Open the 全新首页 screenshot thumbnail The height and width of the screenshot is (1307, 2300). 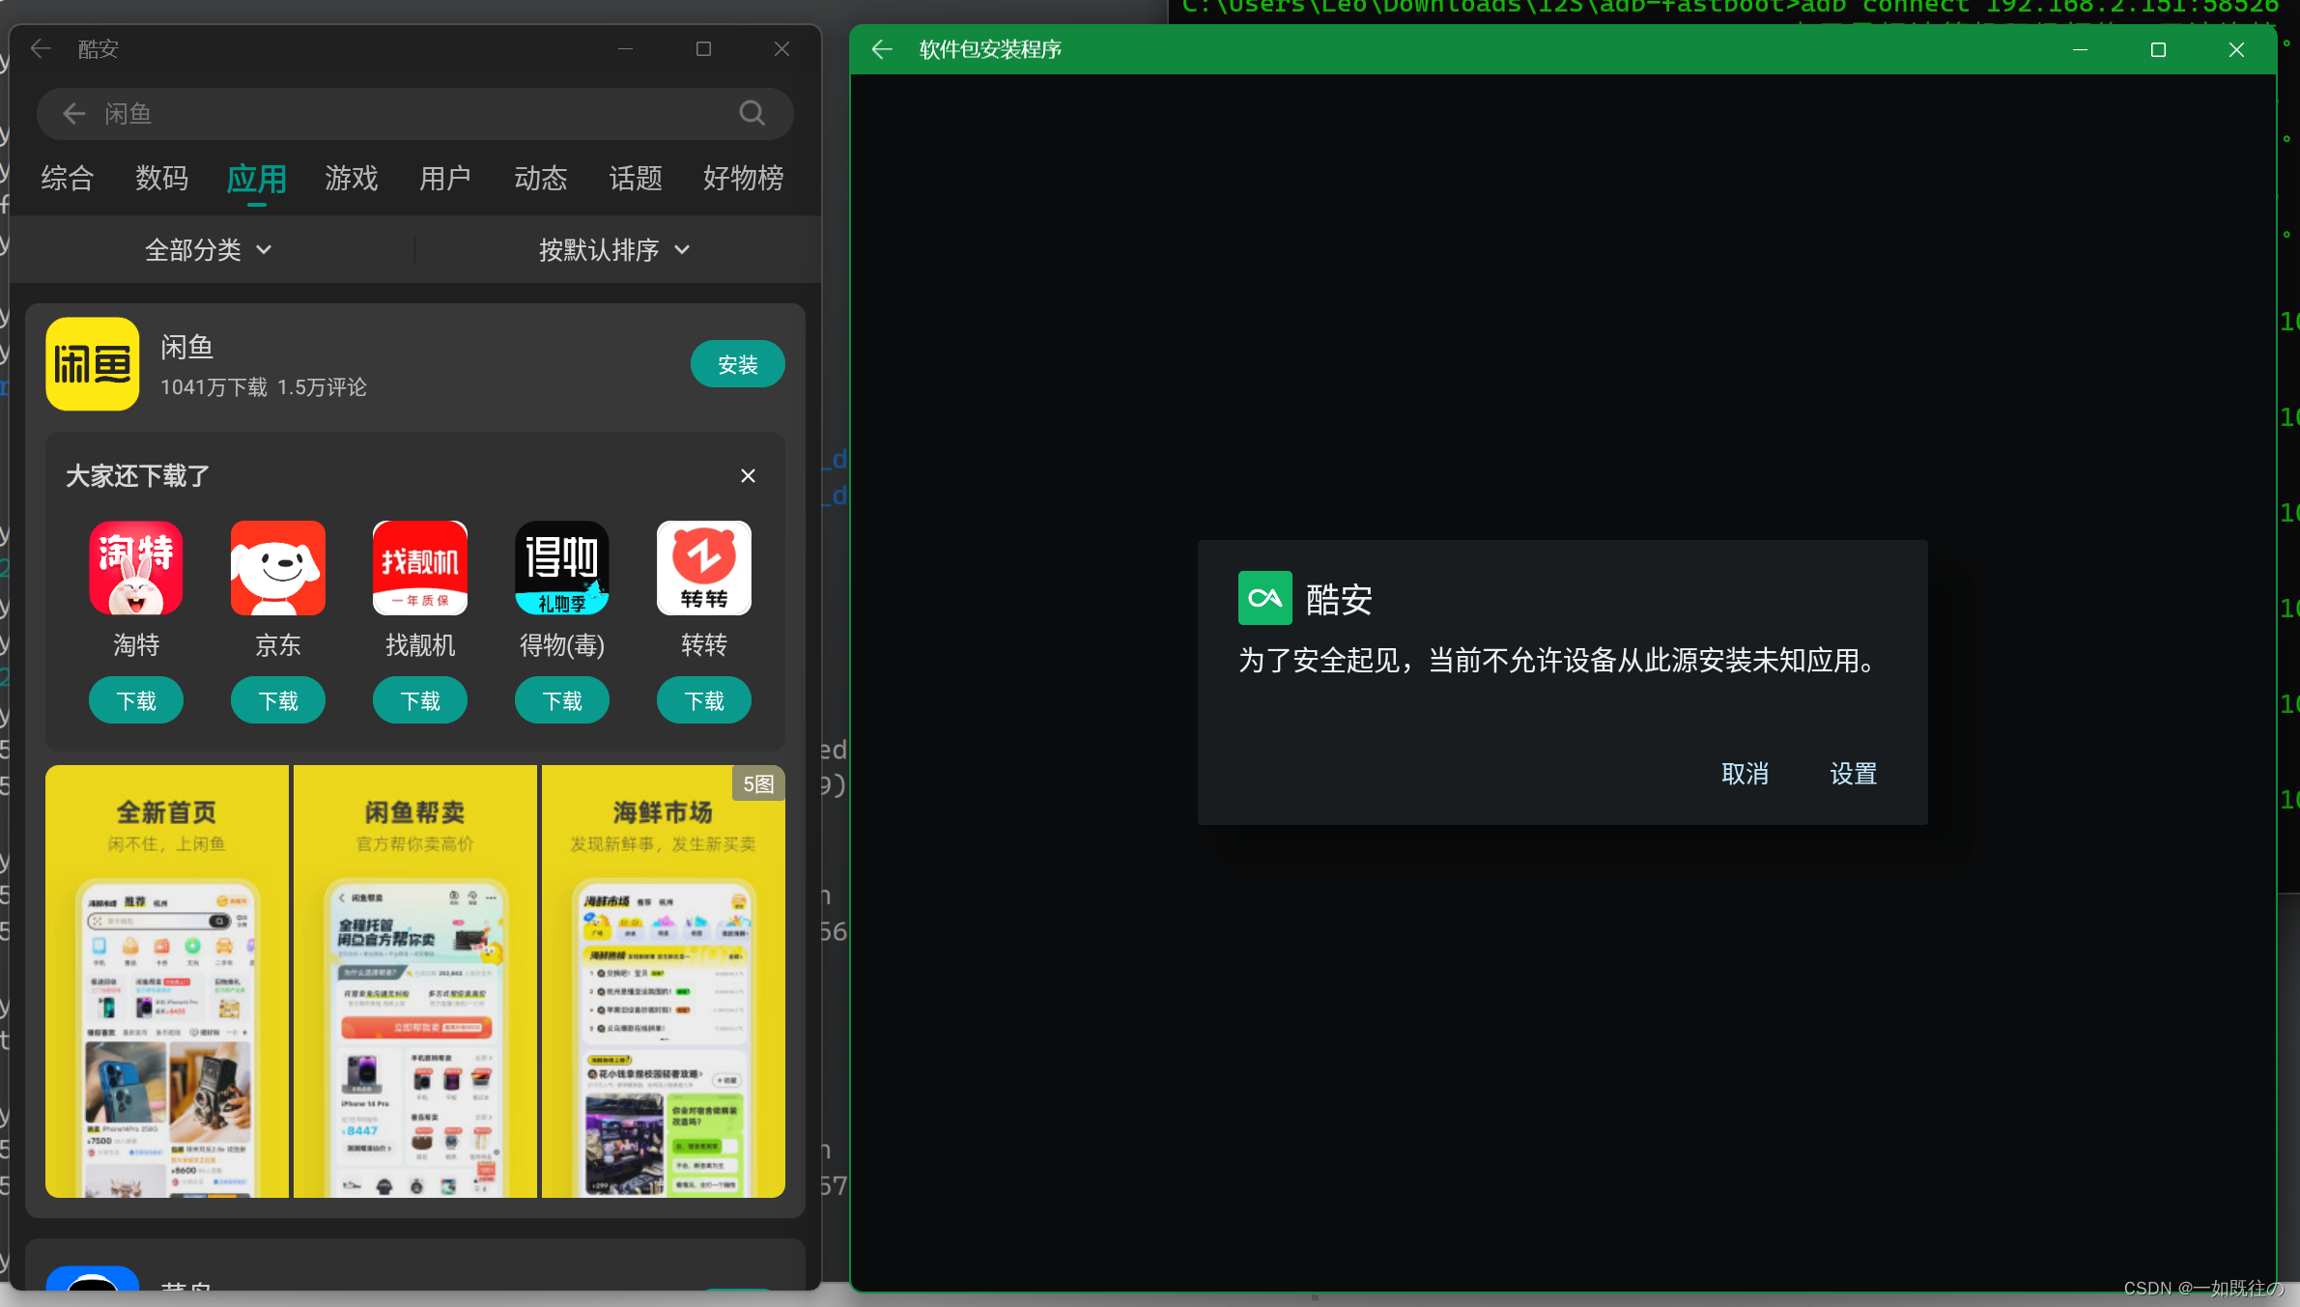click(167, 981)
